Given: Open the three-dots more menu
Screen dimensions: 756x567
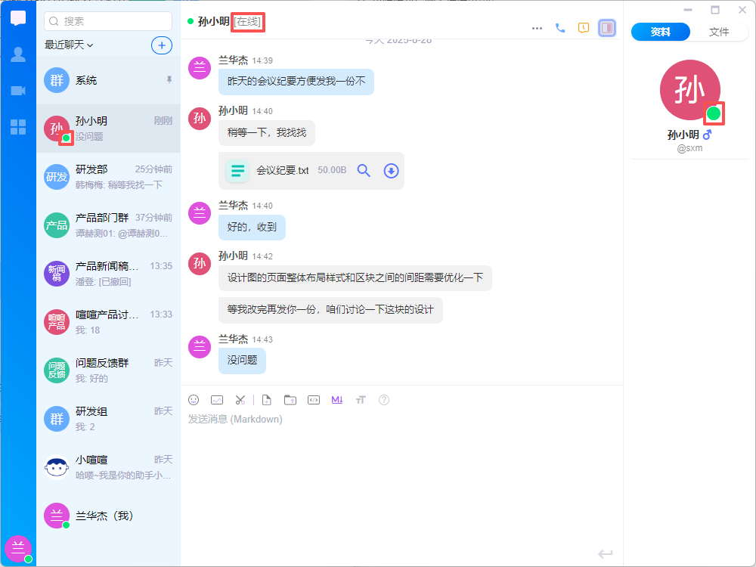Looking at the screenshot, I should point(537,28).
